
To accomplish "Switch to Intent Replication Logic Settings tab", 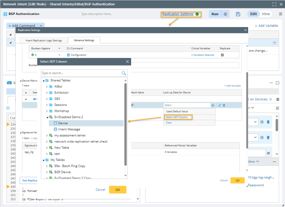I will (44, 40).
